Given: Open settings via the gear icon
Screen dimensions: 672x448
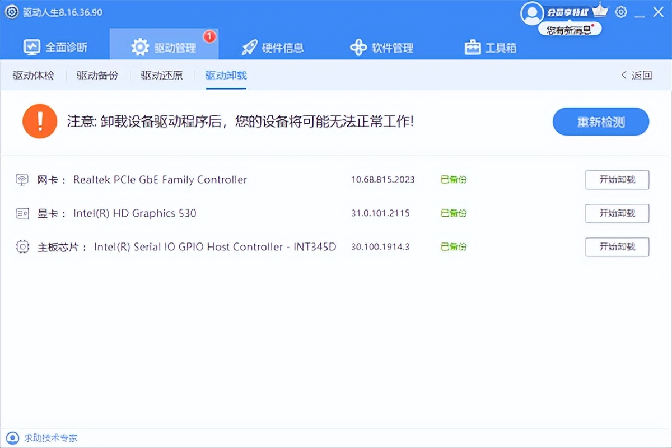Looking at the screenshot, I should click(621, 12).
